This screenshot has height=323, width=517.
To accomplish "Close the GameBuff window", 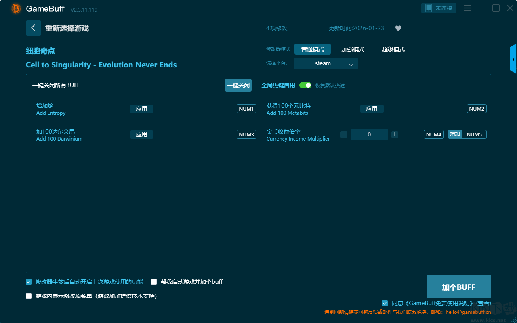I will tap(510, 8).
